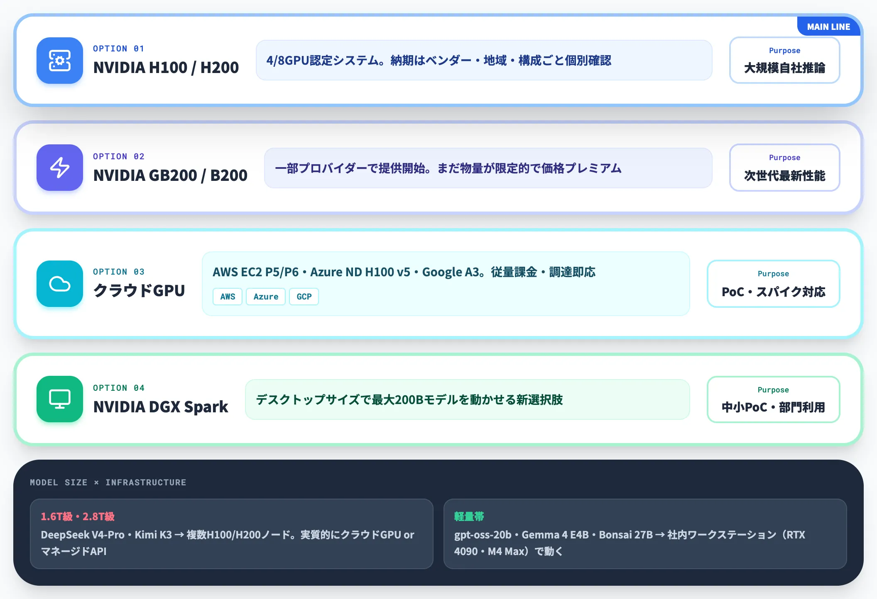Click the blue GPU chip icon for Option 01
The height and width of the screenshot is (599, 877).
coord(60,61)
